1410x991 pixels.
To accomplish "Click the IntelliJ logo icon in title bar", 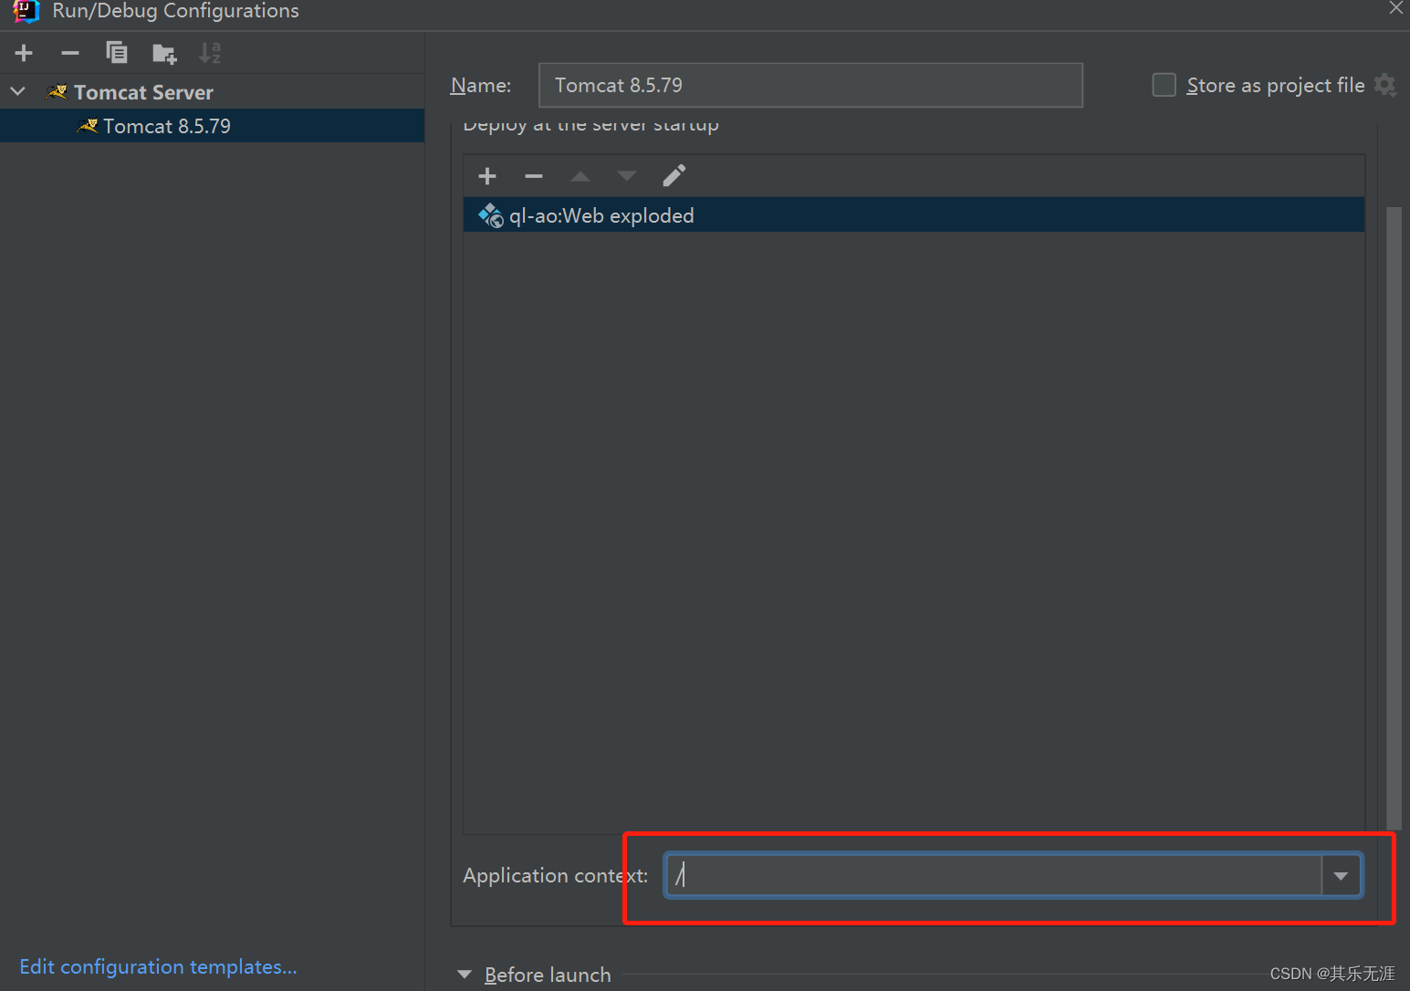I will pos(26,10).
